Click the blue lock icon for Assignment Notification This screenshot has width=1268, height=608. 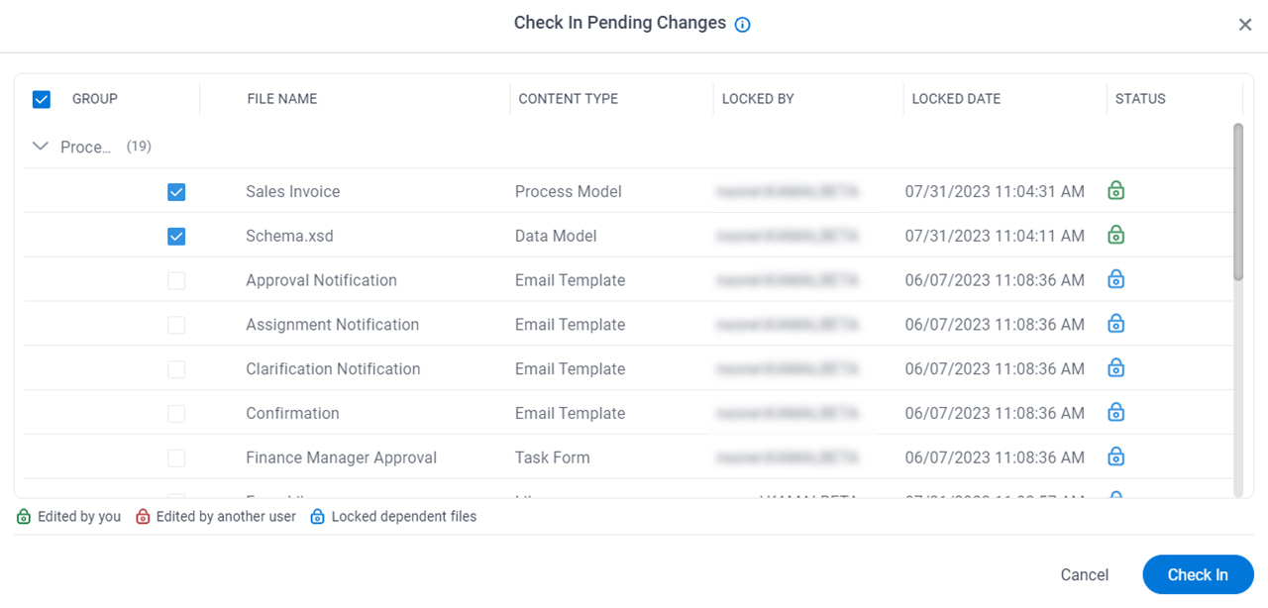[1116, 323]
